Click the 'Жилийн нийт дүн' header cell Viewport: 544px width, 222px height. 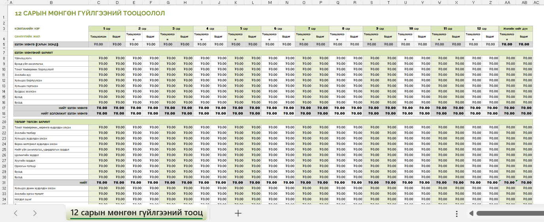pyautogui.click(x=516, y=28)
